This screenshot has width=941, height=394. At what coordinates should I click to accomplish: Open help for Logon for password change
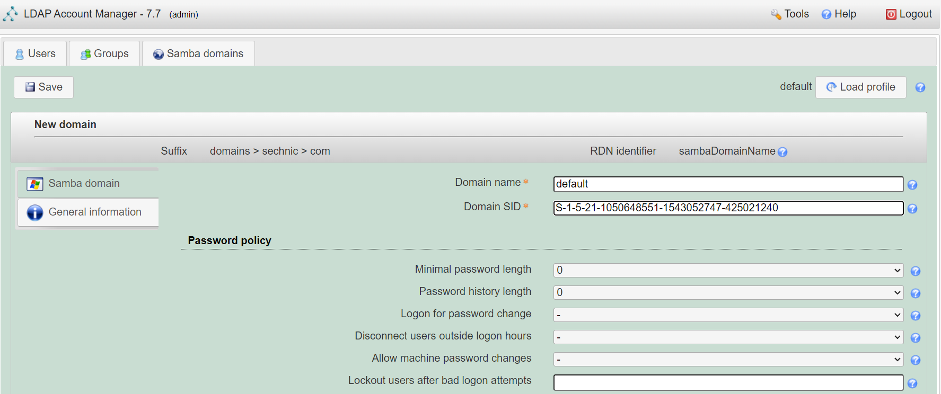coord(916,316)
